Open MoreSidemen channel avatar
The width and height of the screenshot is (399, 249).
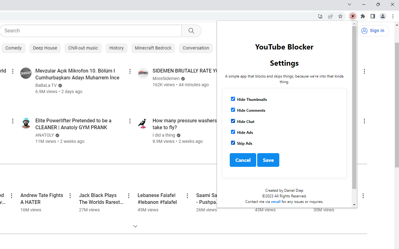[143, 73]
